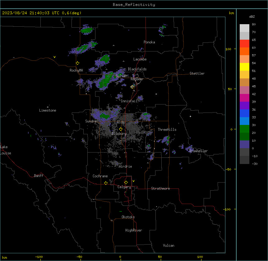
Task: Select the Lacombe map label
Action: click(140, 59)
